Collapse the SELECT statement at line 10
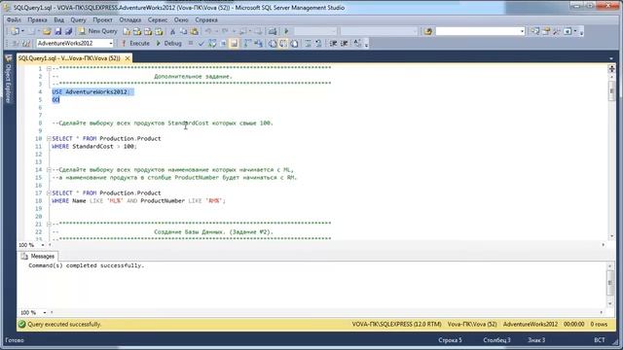 [x=49, y=138]
